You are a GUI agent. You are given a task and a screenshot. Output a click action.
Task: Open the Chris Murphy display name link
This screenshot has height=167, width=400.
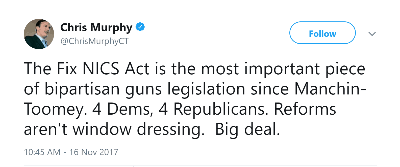pyautogui.click(x=96, y=27)
